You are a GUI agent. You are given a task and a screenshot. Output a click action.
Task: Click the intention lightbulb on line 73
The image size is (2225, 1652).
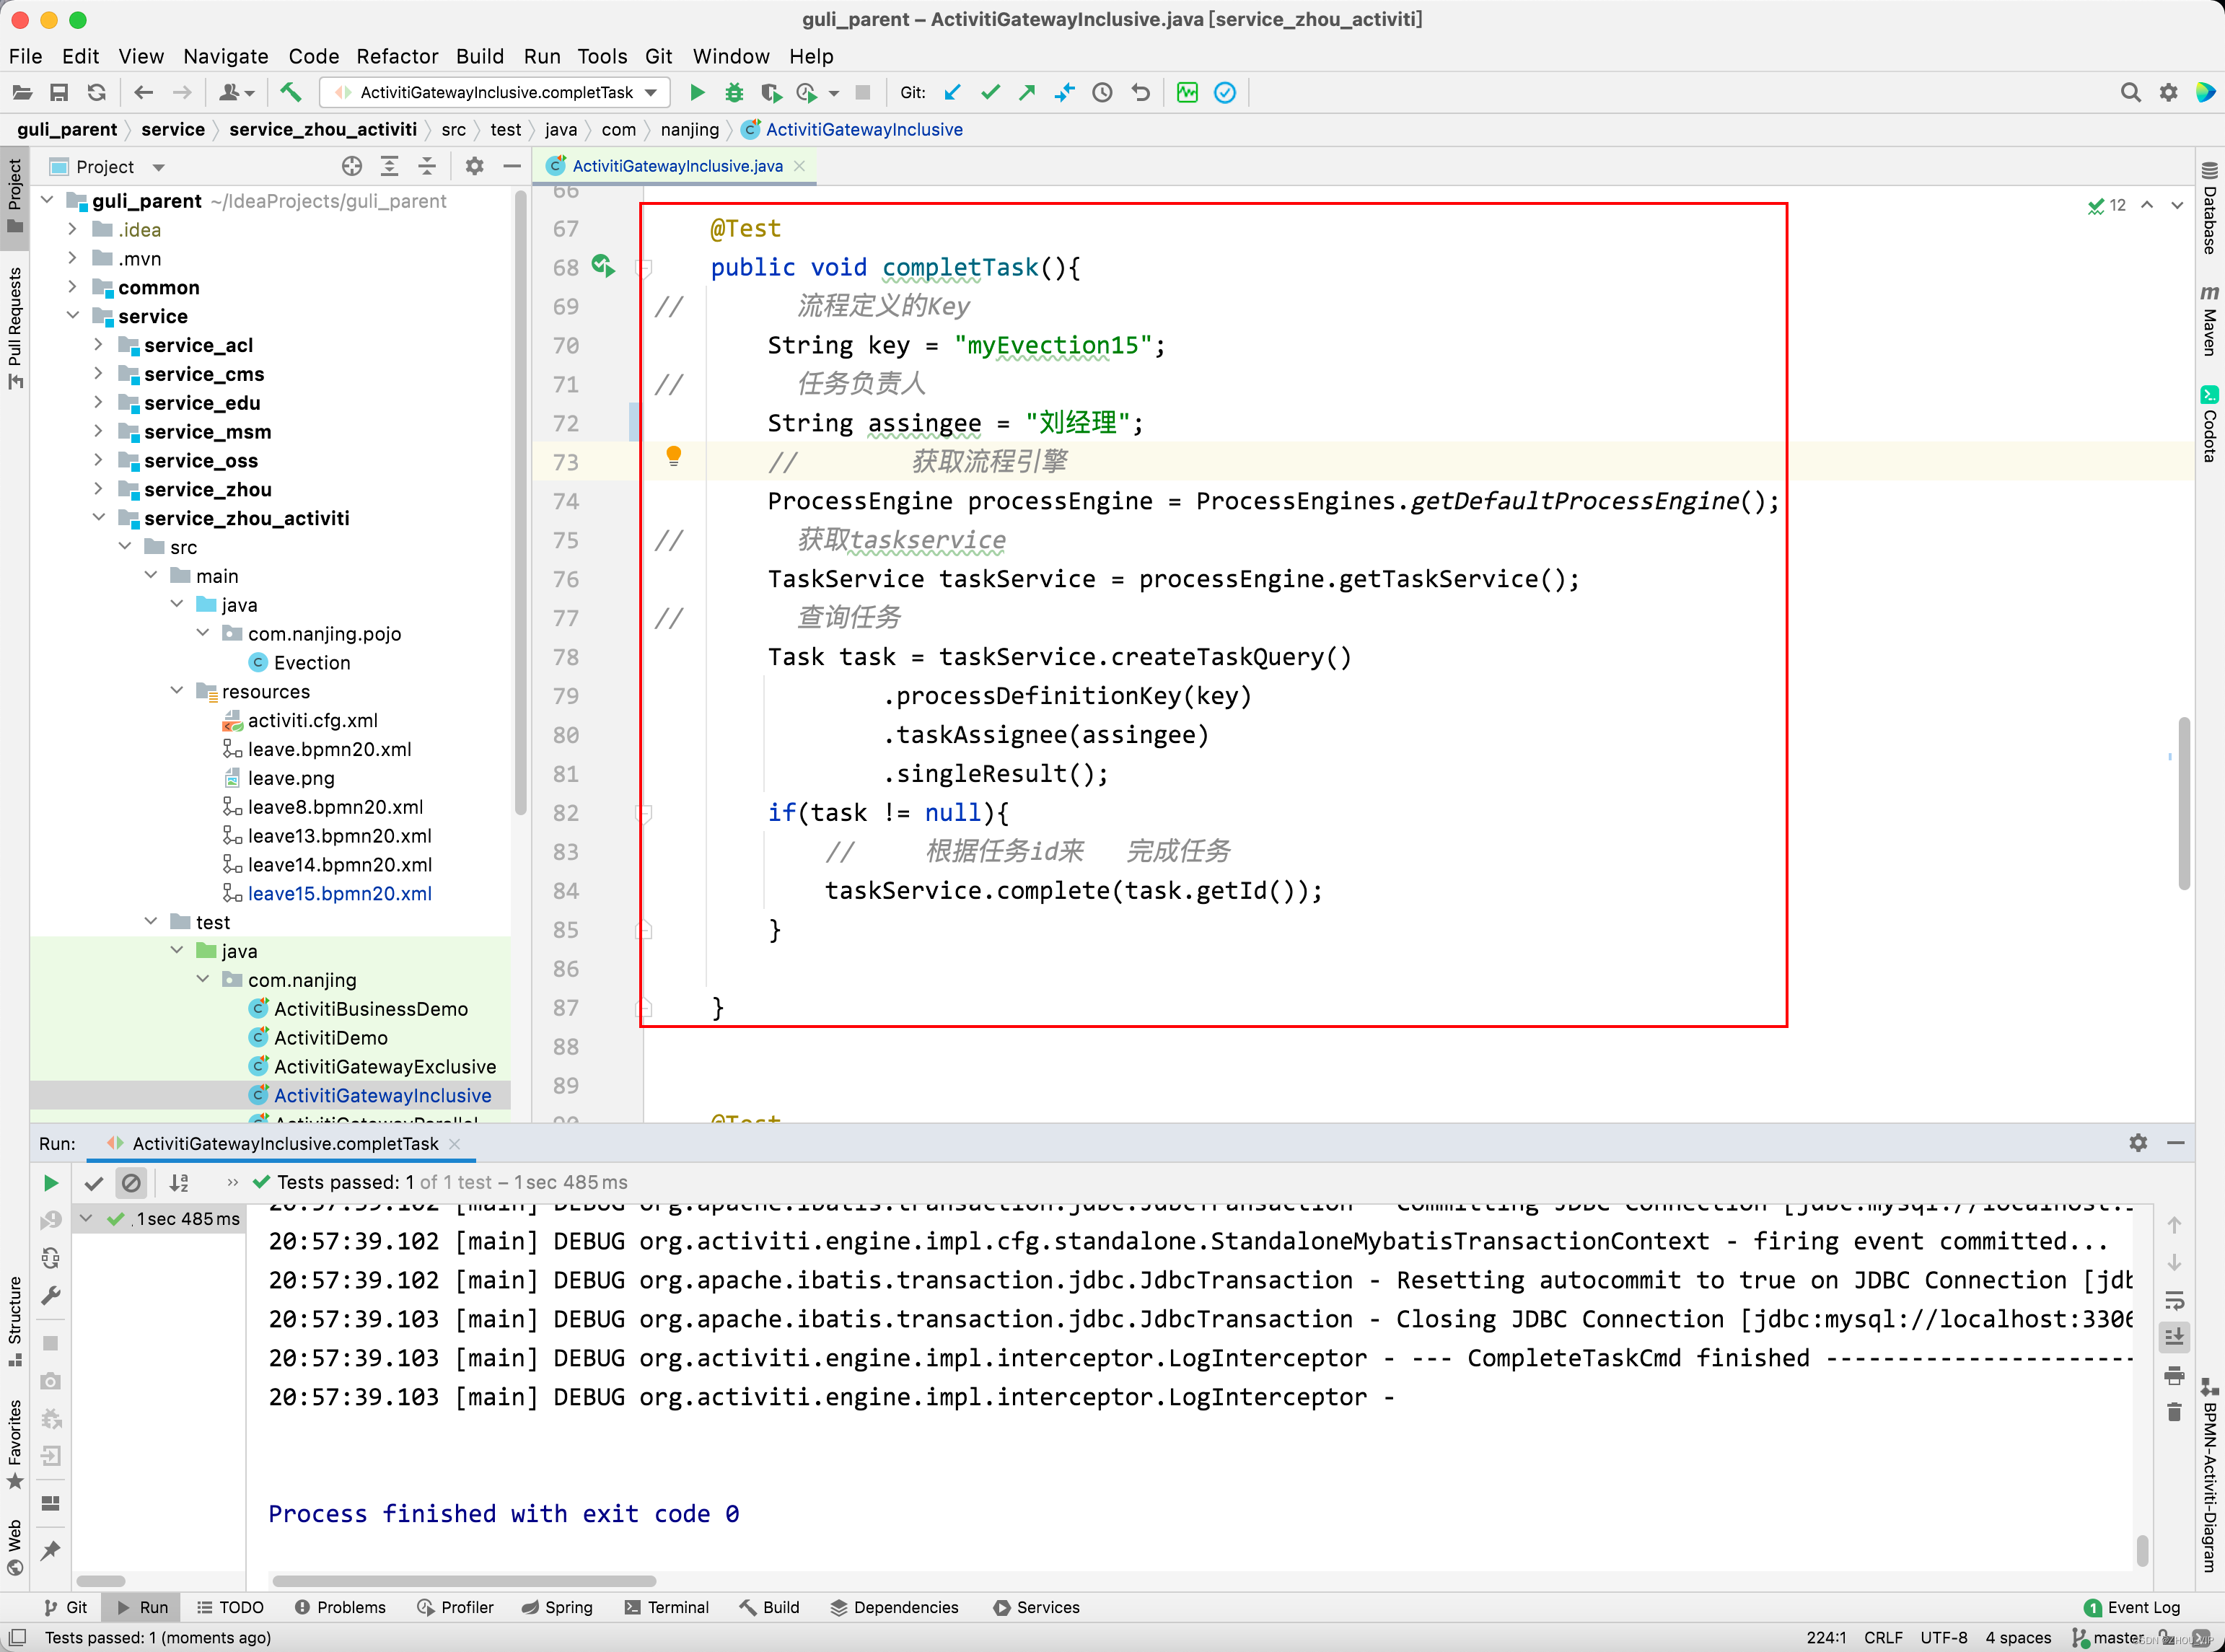(673, 456)
